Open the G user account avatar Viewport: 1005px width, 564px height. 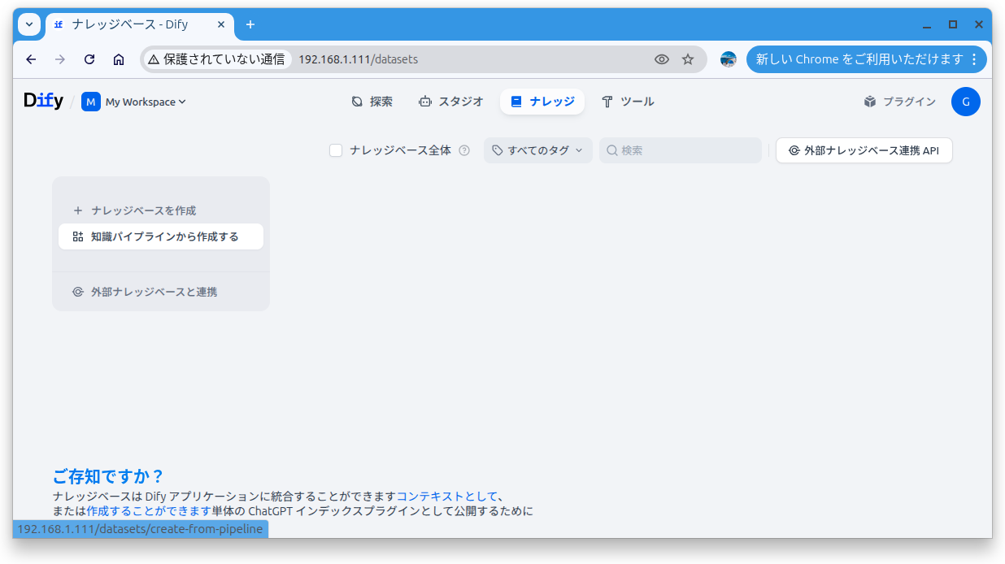[x=966, y=102]
